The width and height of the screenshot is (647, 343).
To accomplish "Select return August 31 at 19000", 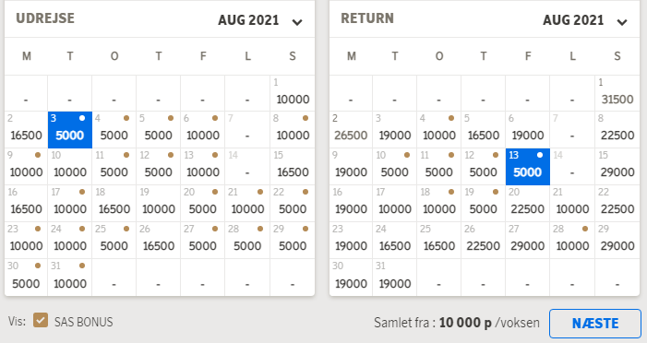I will point(394,278).
